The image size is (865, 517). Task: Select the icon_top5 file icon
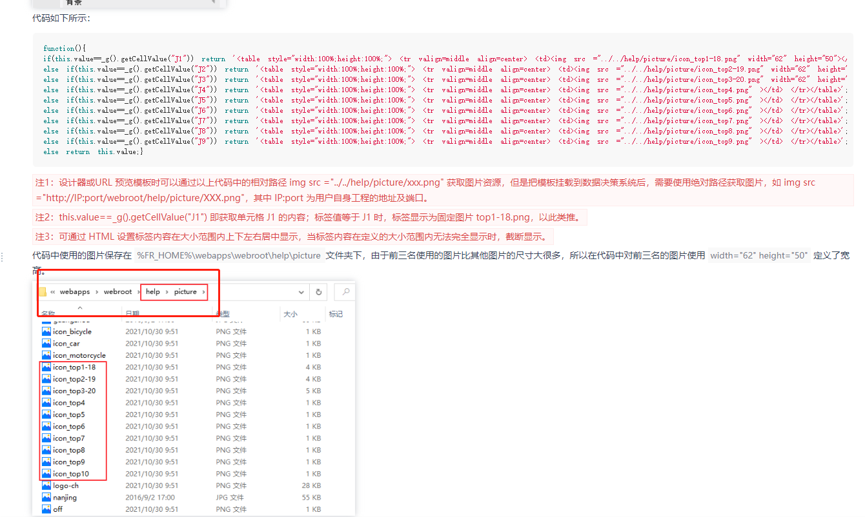point(46,415)
